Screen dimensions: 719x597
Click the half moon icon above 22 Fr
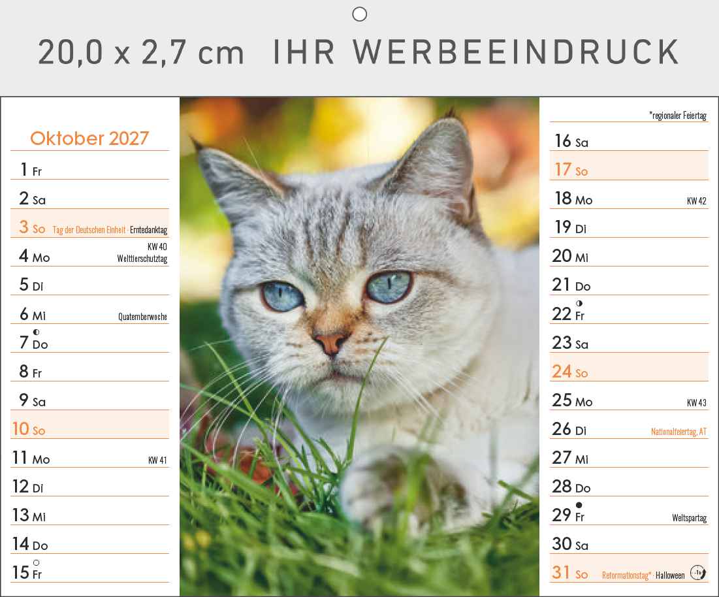point(579,303)
